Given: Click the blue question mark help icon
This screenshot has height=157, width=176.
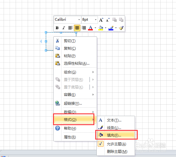Looking at the screenshot, I should pos(58,128).
